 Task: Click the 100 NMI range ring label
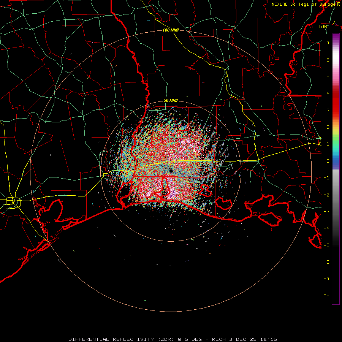pos(171,30)
